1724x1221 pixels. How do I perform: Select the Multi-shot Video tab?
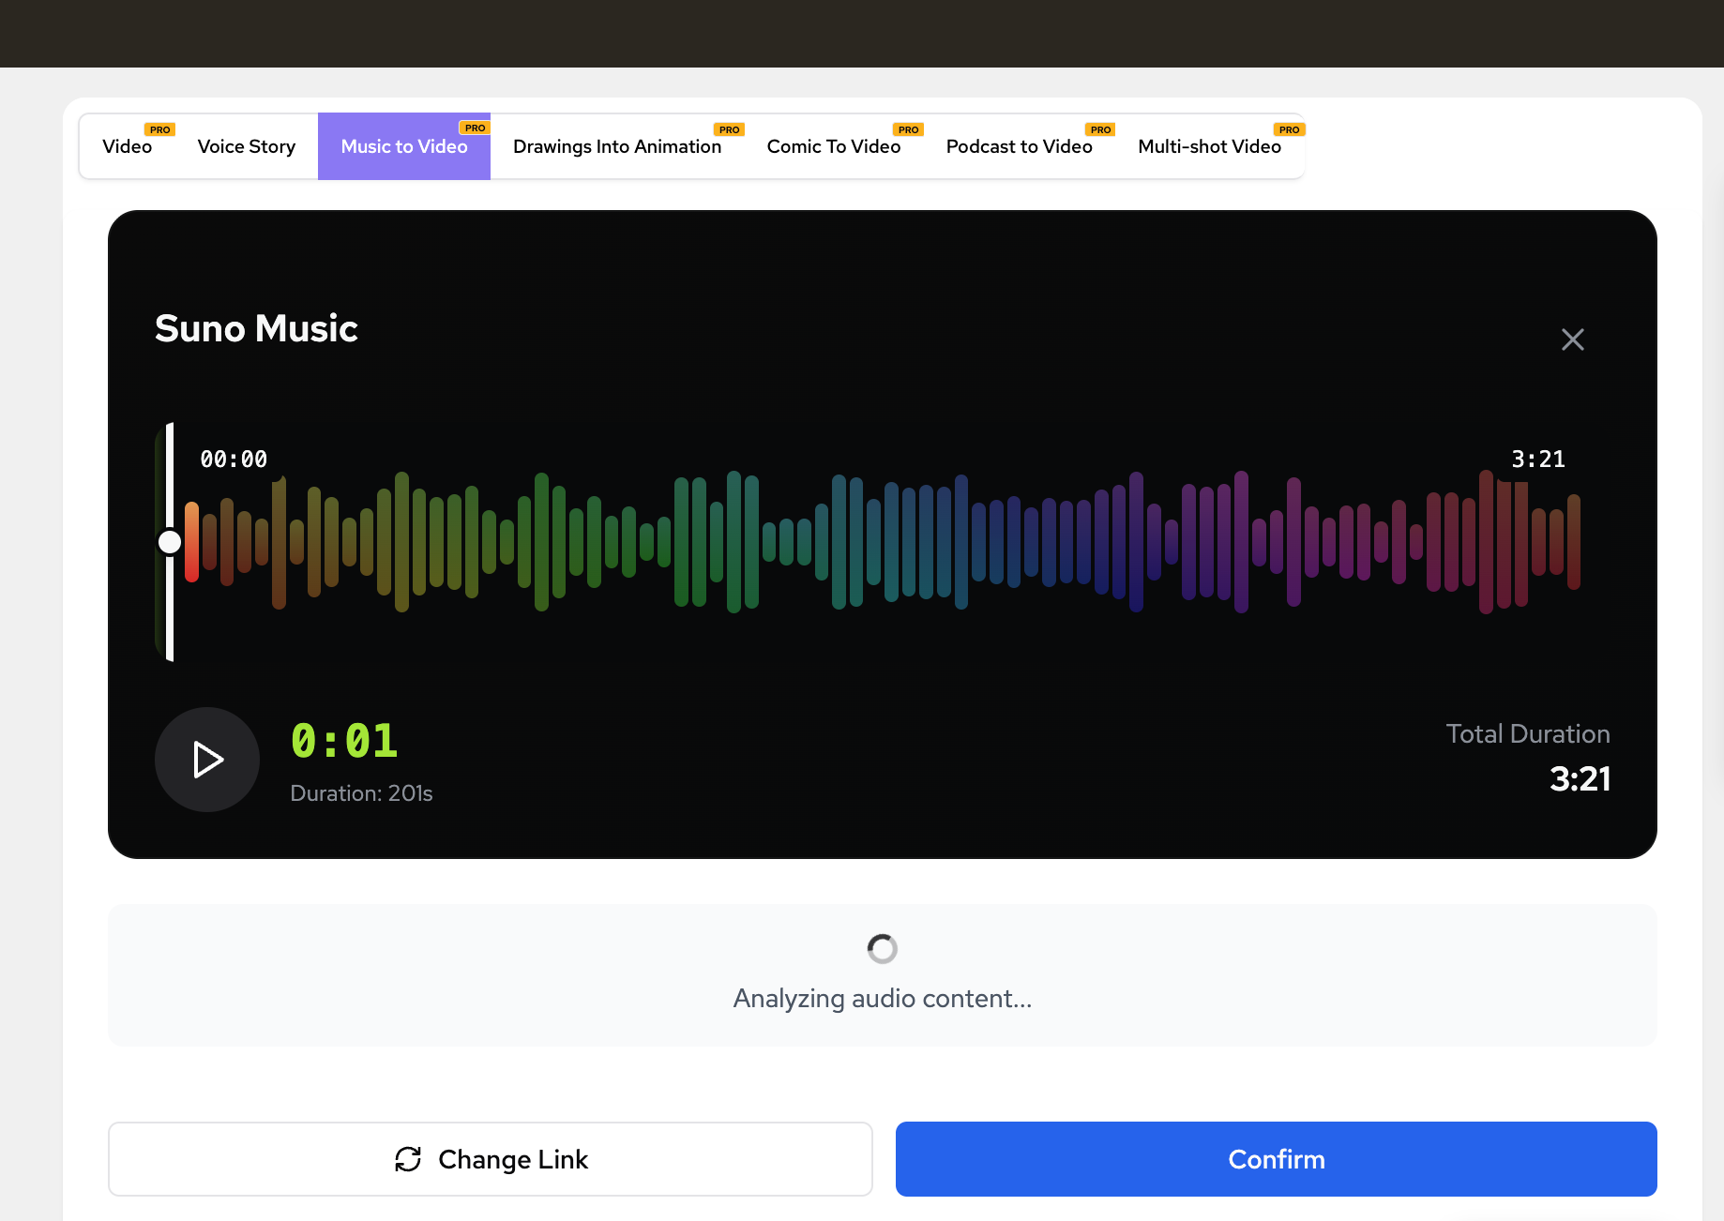click(1208, 147)
